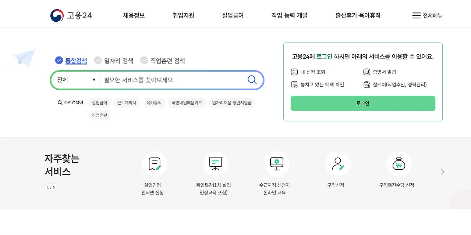Open 구직촉진수당 신청 money bag icon
This screenshot has width=471, height=235.
click(399, 164)
